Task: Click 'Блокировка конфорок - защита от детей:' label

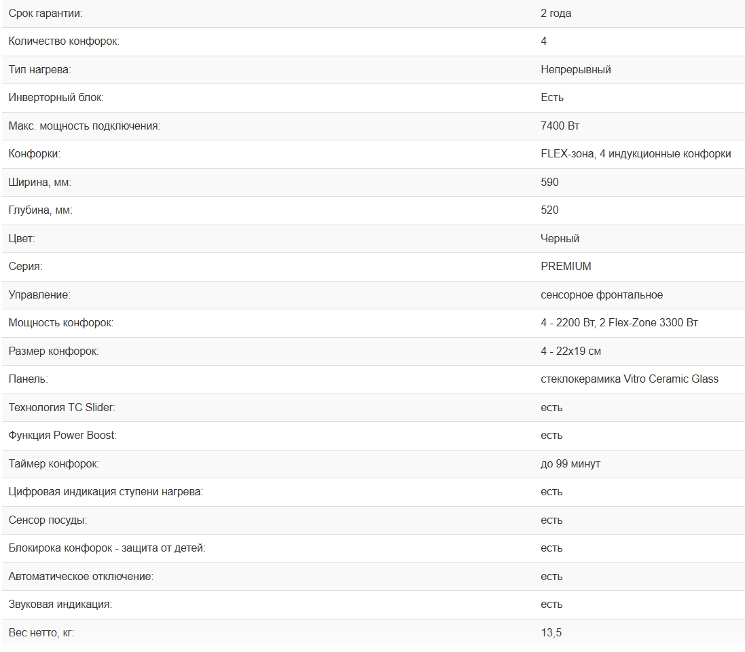Action: [107, 548]
